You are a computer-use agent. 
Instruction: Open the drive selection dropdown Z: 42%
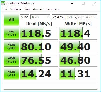click(x=75, y=17)
